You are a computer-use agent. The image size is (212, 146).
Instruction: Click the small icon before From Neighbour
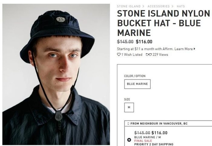click(x=128, y=124)
